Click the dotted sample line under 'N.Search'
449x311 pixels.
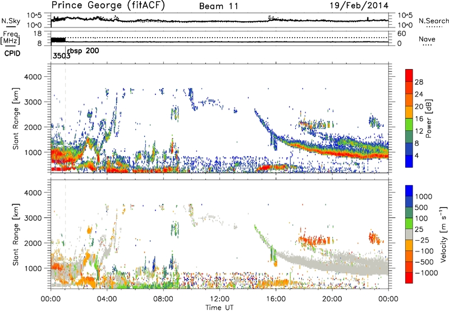pos(434,27)
